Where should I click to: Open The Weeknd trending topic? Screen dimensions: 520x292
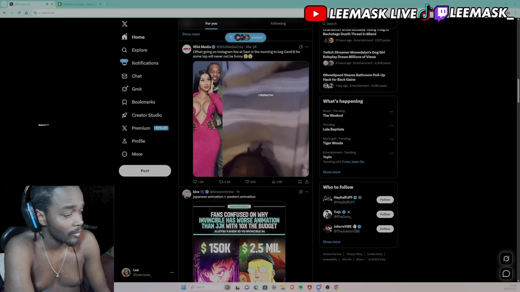[x=333, y=116]
